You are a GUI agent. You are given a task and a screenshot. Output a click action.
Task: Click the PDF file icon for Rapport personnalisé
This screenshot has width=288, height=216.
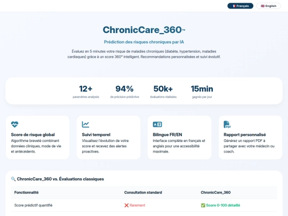(x=227, y=124)
